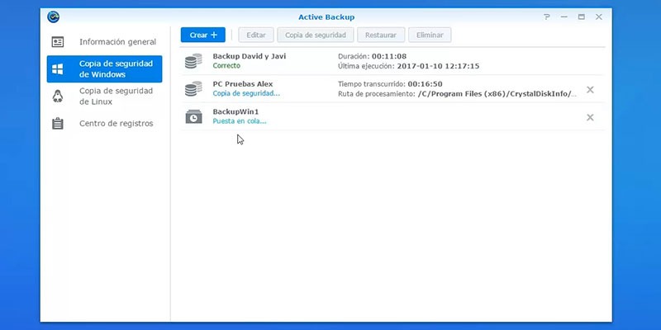Click the Correcto status text
The height and width of the screenshot is (330, 661).
[x=226, y=66]
